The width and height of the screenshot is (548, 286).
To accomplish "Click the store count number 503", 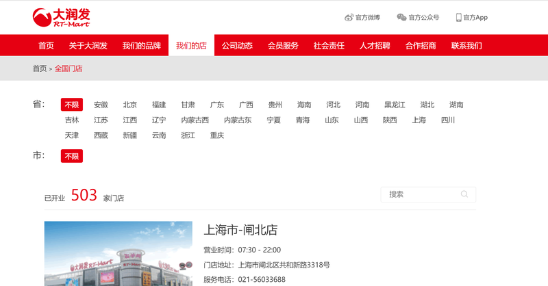I will 84,195.
